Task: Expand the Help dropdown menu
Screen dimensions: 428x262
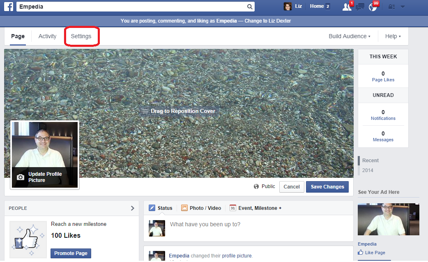Action: tap(393, 36)
